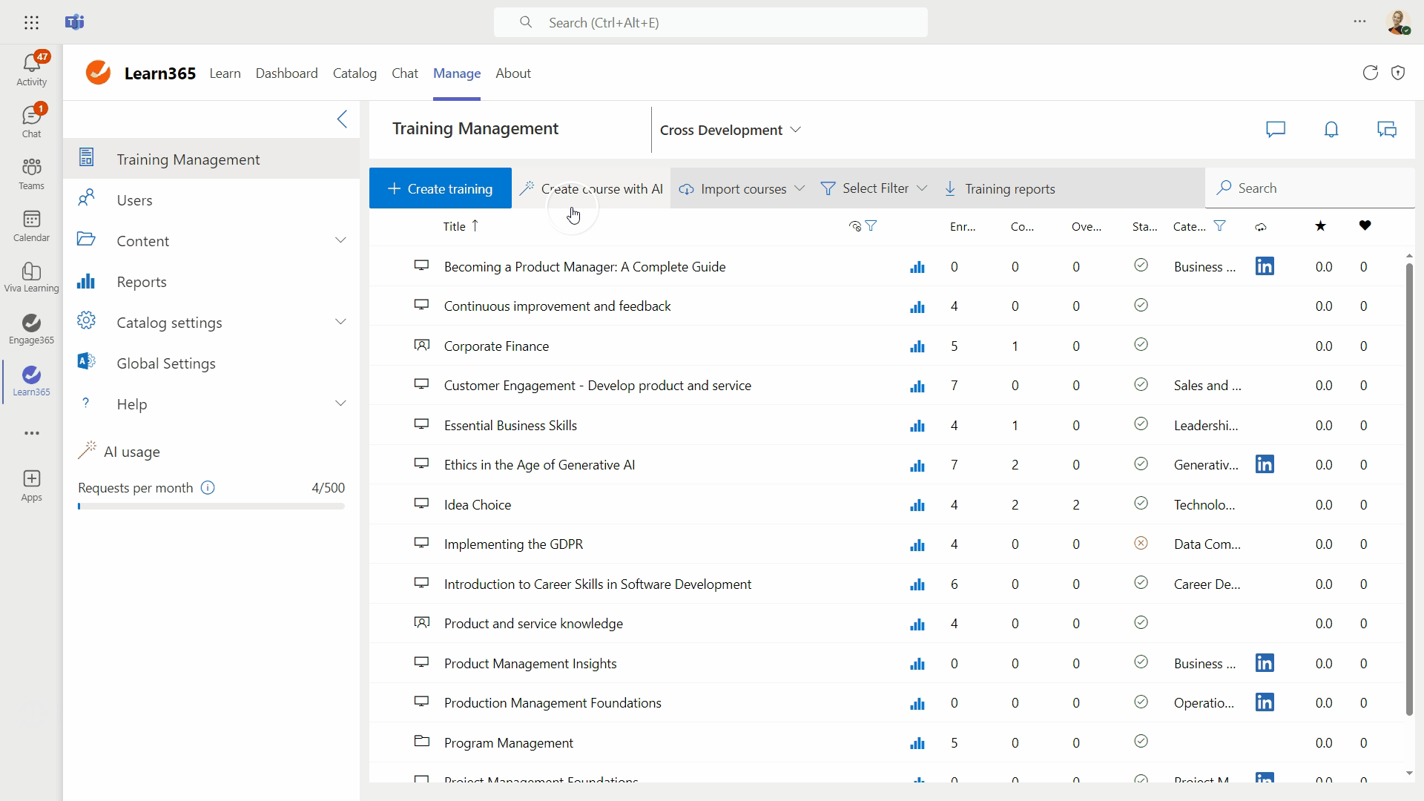
Task: Sort by the star rating column
Action: (1320, 226)
